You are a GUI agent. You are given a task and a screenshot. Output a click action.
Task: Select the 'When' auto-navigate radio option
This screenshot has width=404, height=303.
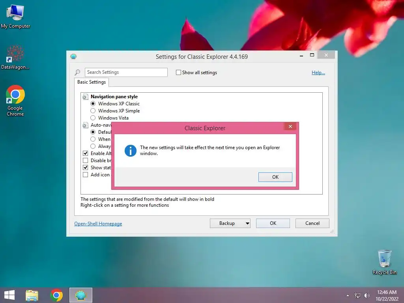click(93, 139)
